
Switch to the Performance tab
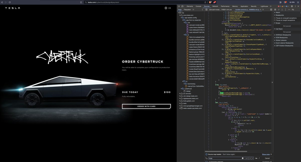225,6
